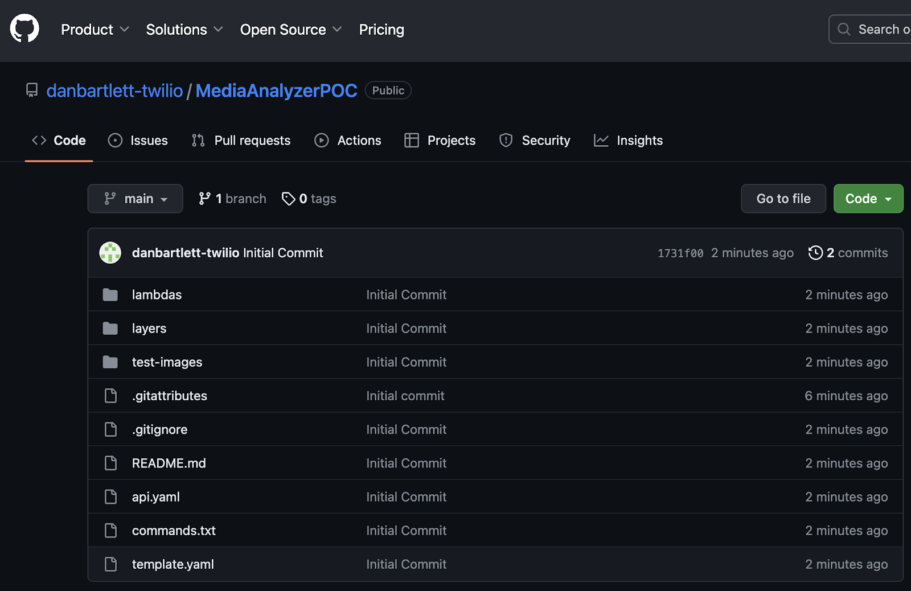Open the Open Source dropdown menu
The width and height of the screenshot is (911, 591).
(291, 30)
